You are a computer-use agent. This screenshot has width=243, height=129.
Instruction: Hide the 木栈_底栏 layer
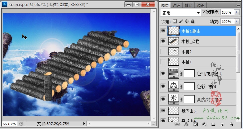[163, 41]
